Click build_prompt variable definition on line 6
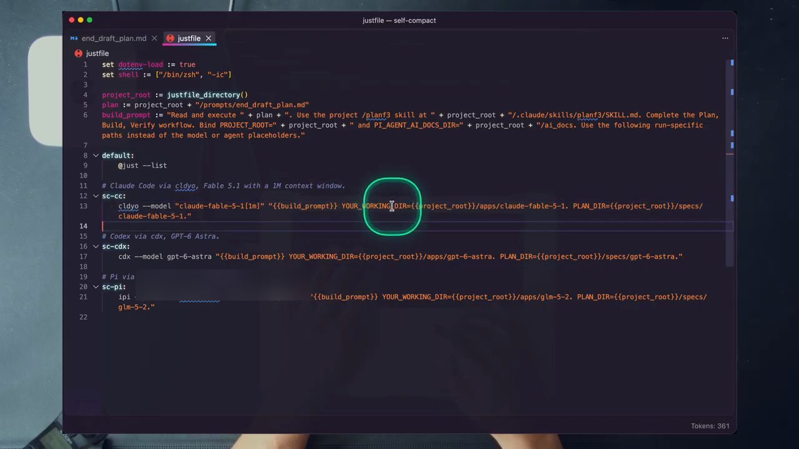Viewport: 799px width, 449px height. click(x=126, y=115)
